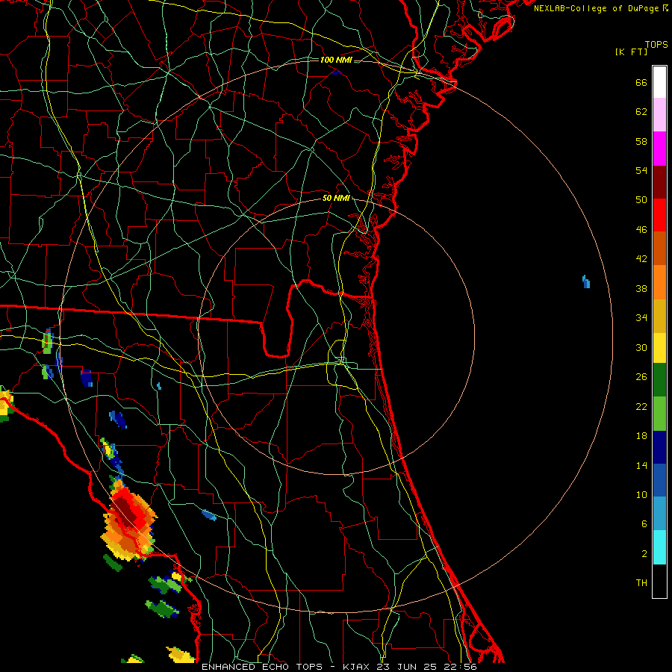Click the black TH band at legend bottom
The height and width of the screenshot is (672, 672).
pos(659,581)
